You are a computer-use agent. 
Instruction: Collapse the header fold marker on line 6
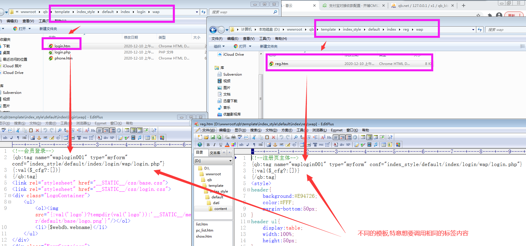[249, 190]
